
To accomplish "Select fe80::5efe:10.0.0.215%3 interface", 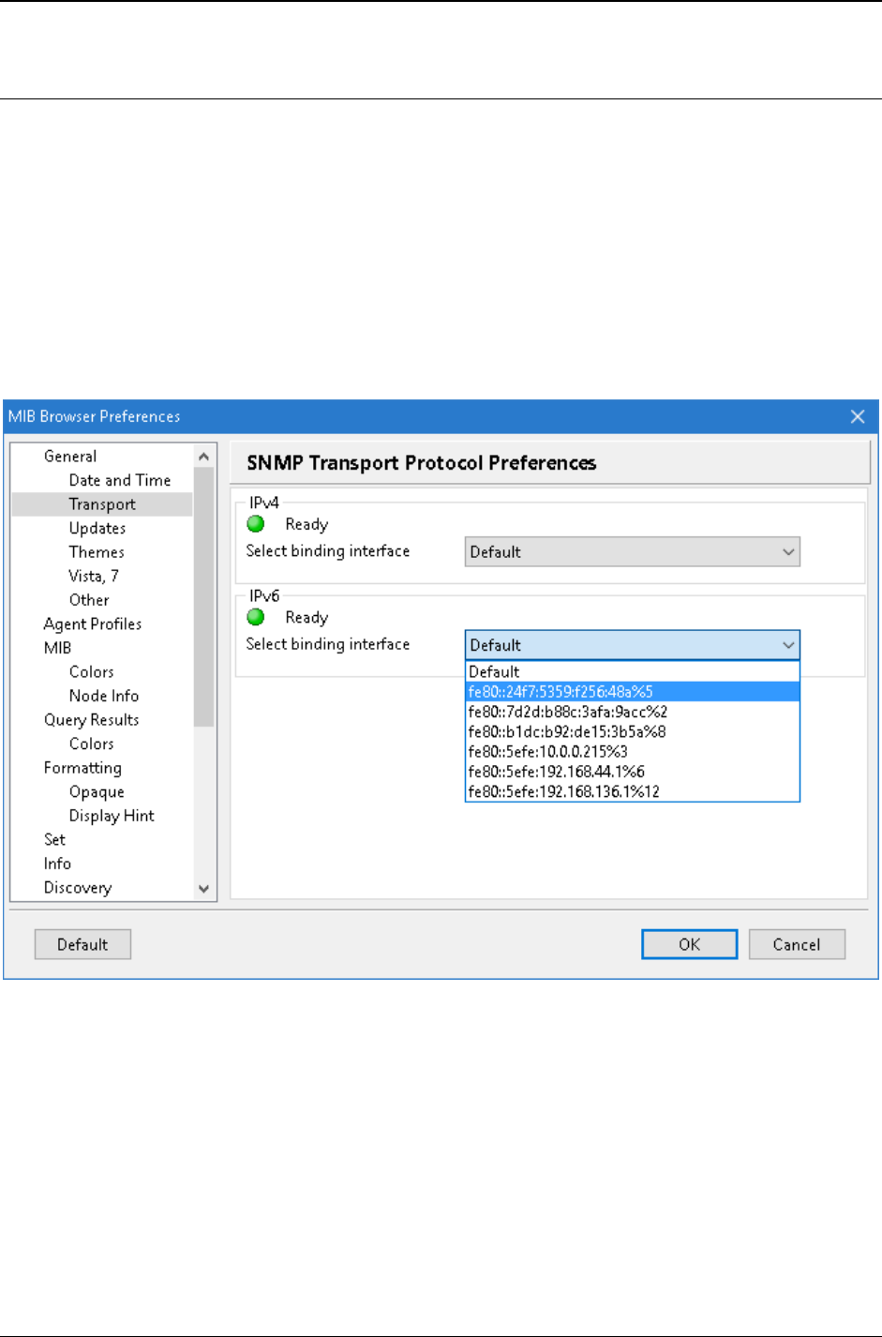I will click(633, 752).
